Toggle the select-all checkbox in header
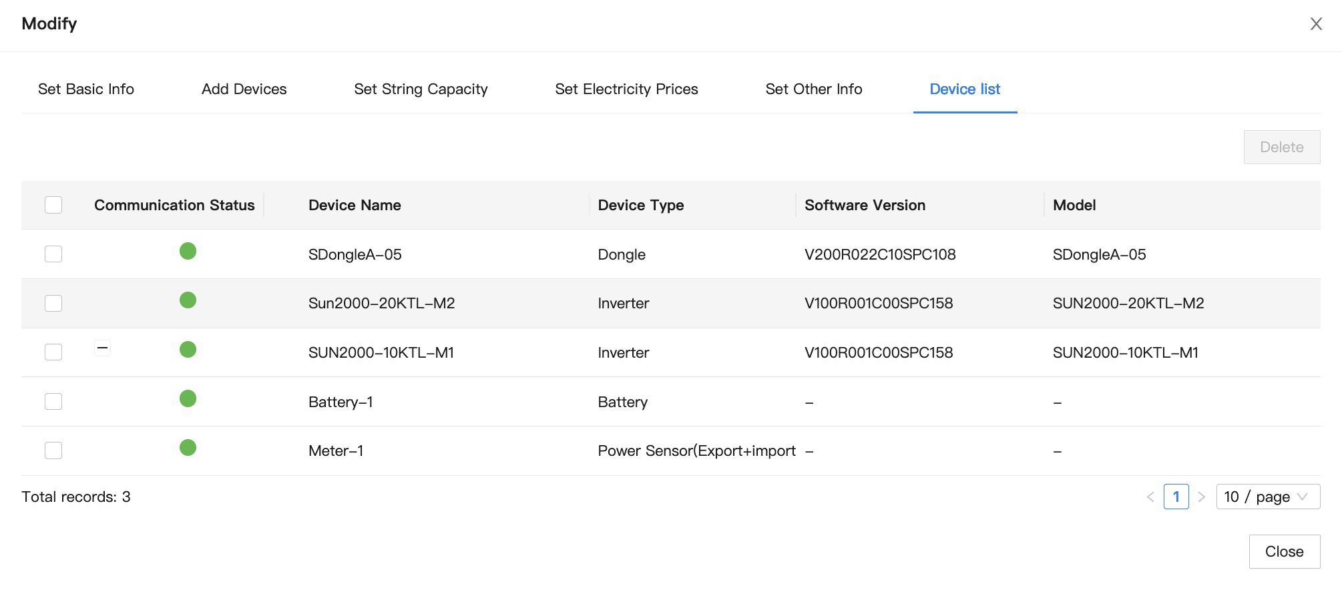1342x602 pixels. click(x=53, y=205)
